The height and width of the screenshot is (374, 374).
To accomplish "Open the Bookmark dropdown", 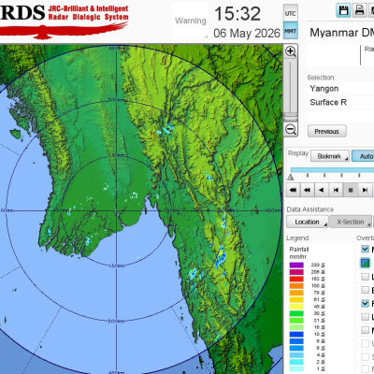I will pyautogui.click(x=330, y=156).
